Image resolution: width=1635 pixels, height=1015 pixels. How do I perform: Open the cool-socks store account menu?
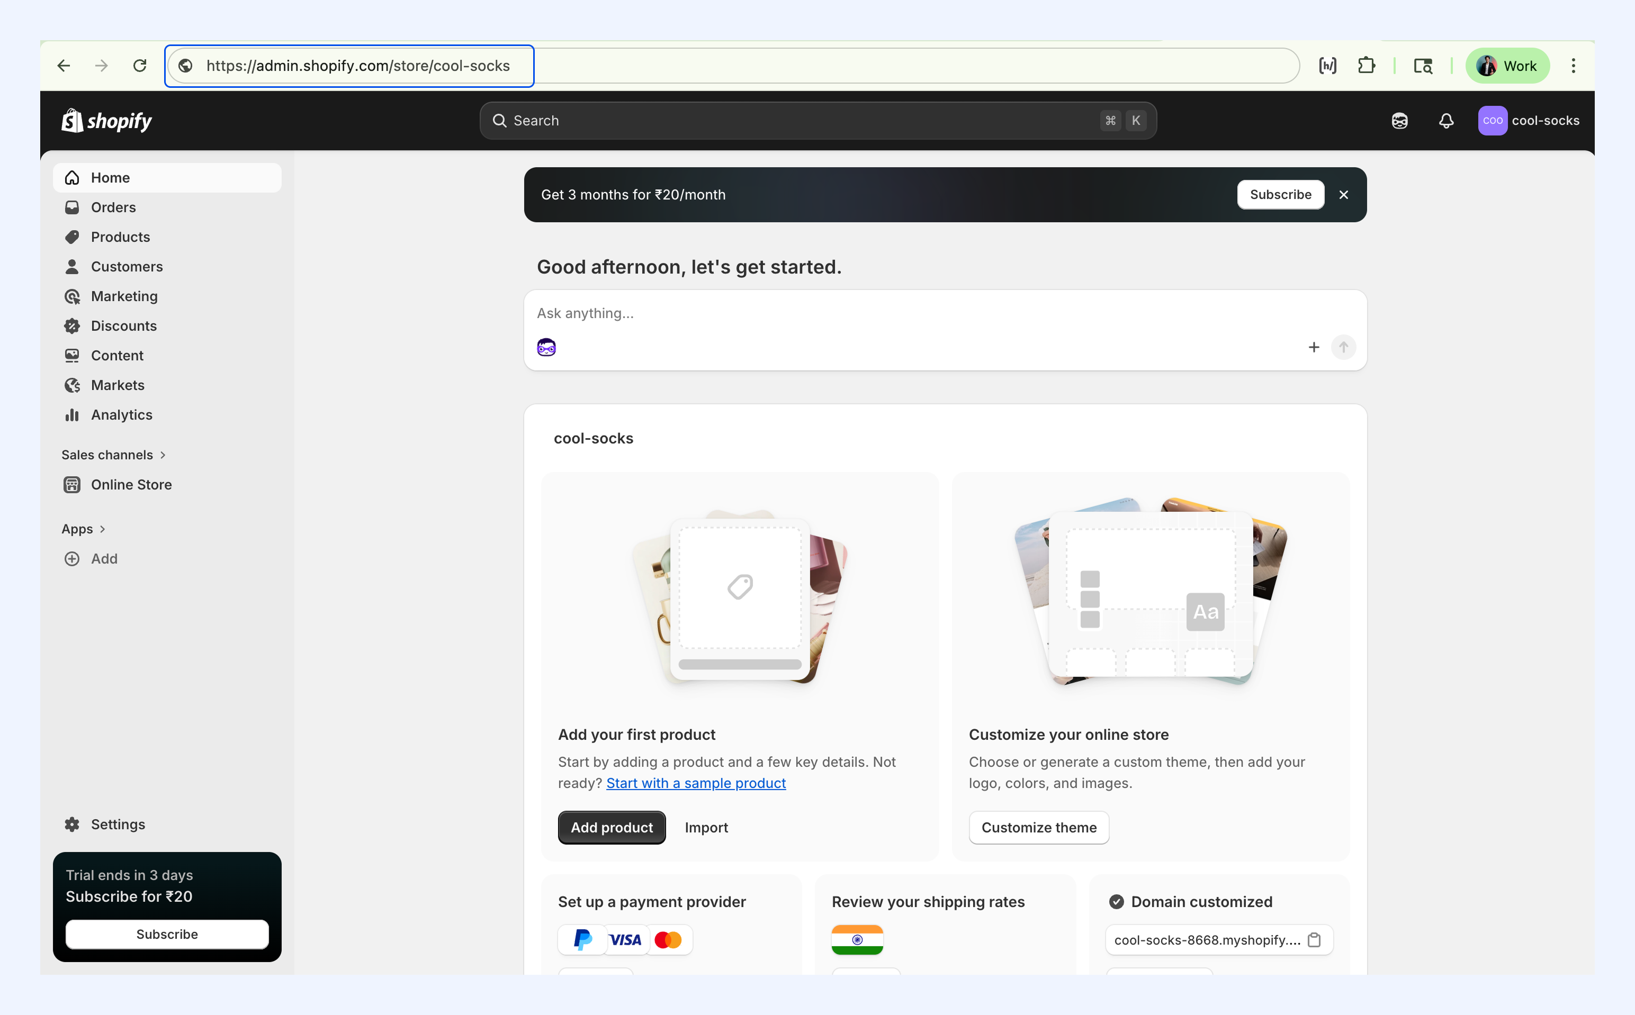pos(1528,121)
